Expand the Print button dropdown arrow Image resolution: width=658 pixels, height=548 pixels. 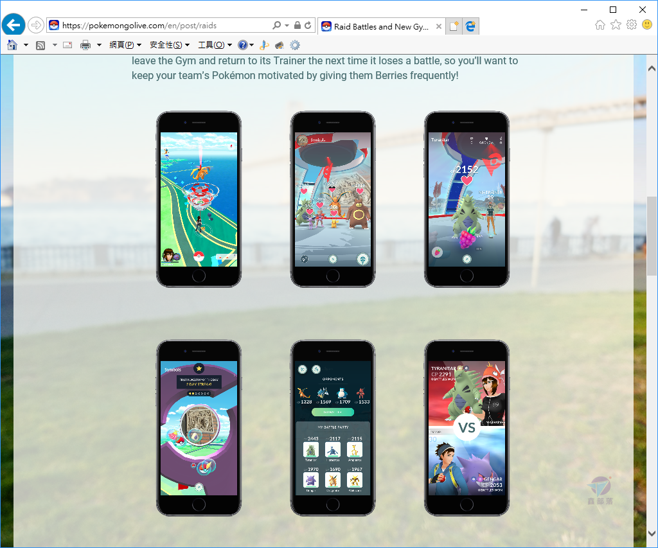pyautogui.click(x=99, y=45)
